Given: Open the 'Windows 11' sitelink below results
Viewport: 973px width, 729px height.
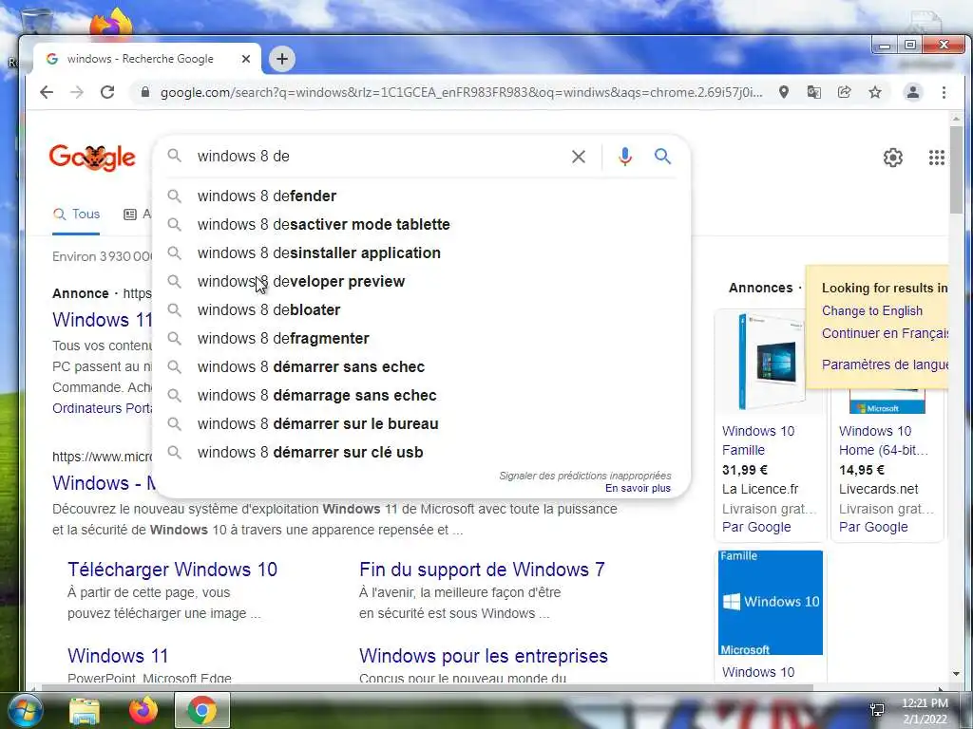Looking at the screenshot, I should [x=118, y=656].
